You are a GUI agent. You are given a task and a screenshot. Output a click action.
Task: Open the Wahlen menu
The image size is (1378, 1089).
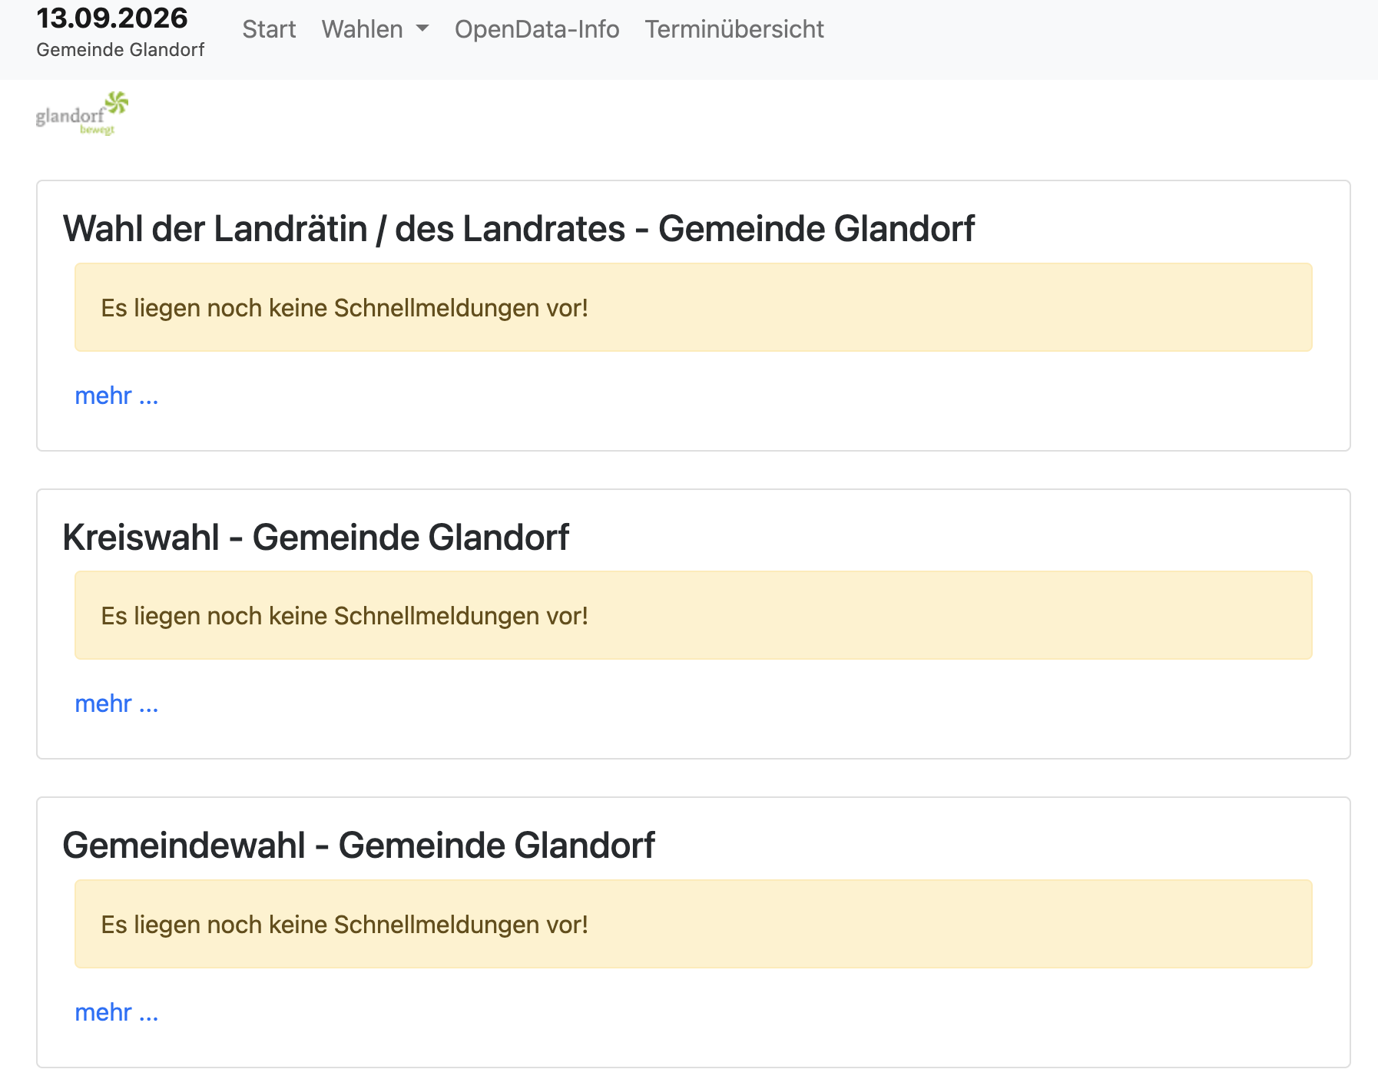coord(375,29)
